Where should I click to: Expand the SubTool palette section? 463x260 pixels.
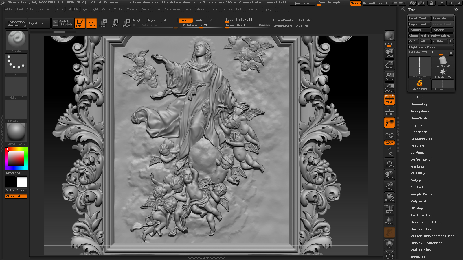417,97
